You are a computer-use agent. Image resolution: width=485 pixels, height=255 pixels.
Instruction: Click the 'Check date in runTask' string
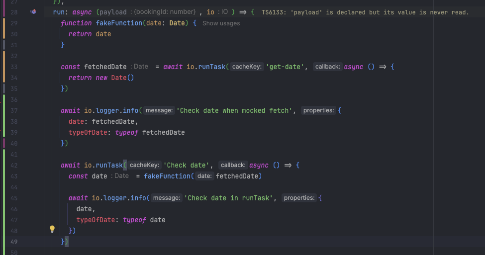point(229,198)
